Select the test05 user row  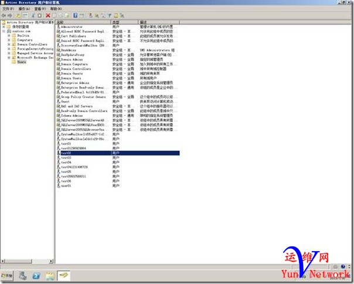[118, 171]
